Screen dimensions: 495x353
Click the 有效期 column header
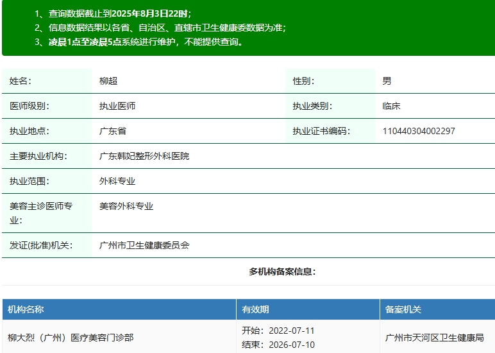(x=255, y=309)
